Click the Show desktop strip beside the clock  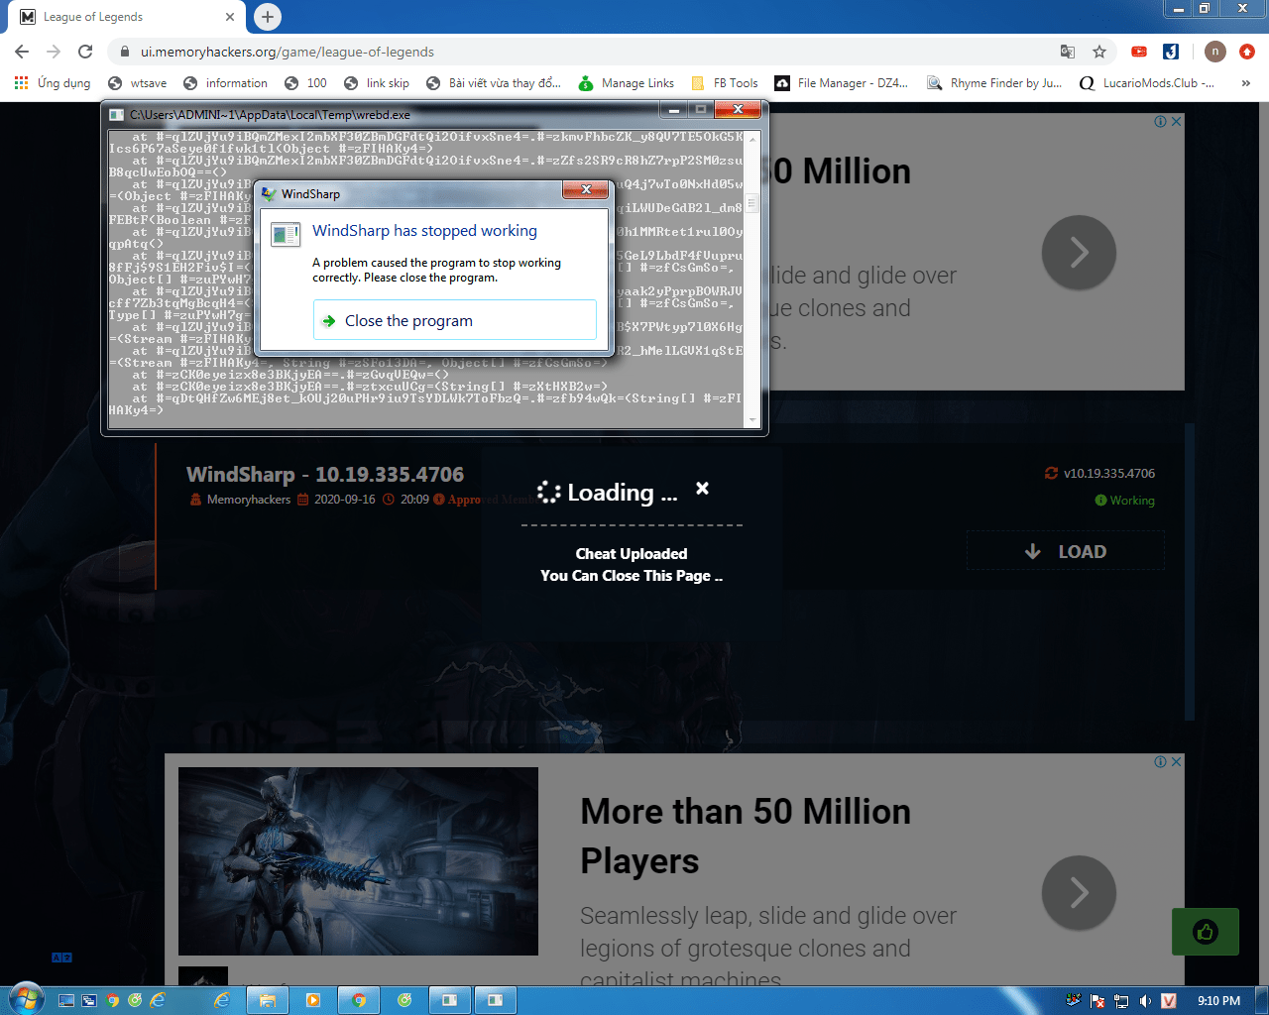click(x=1262, y=1000)
